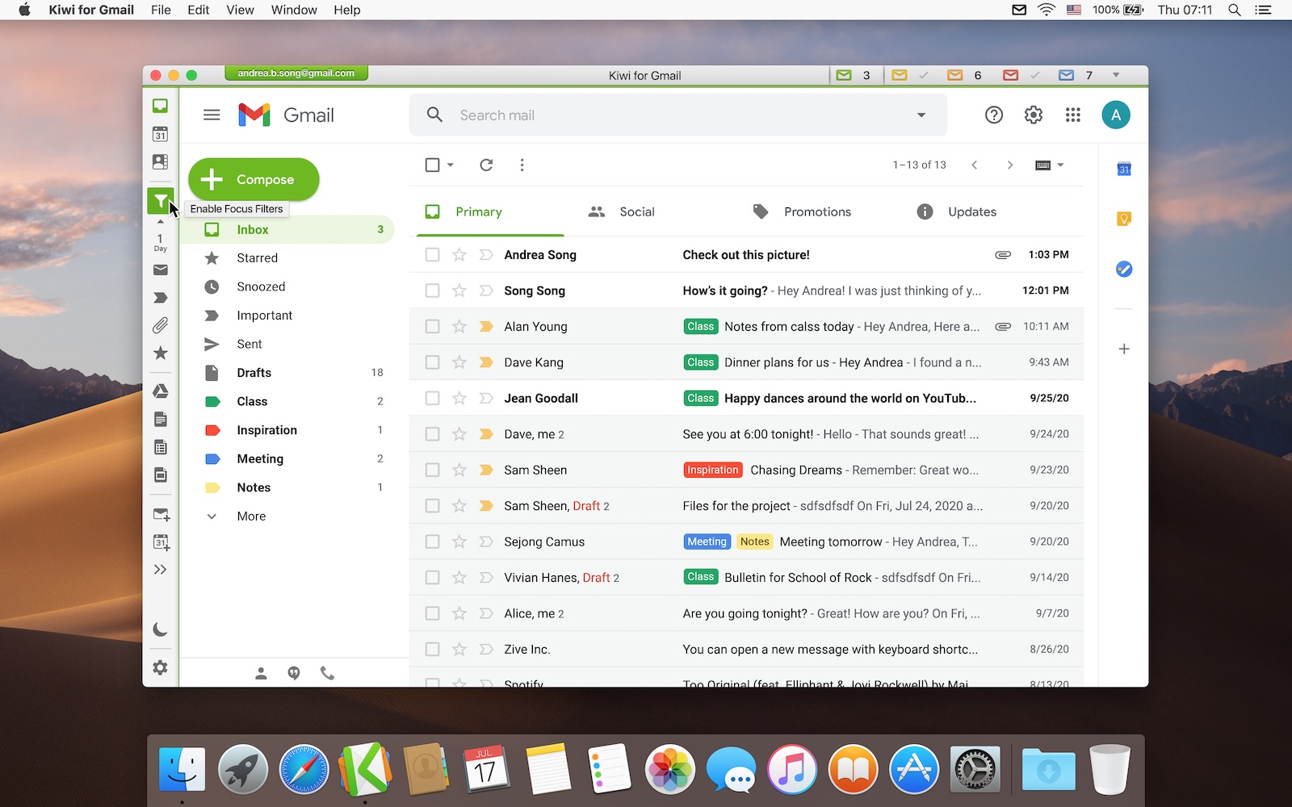Open Google apps grid icon

pos(1073,115)
